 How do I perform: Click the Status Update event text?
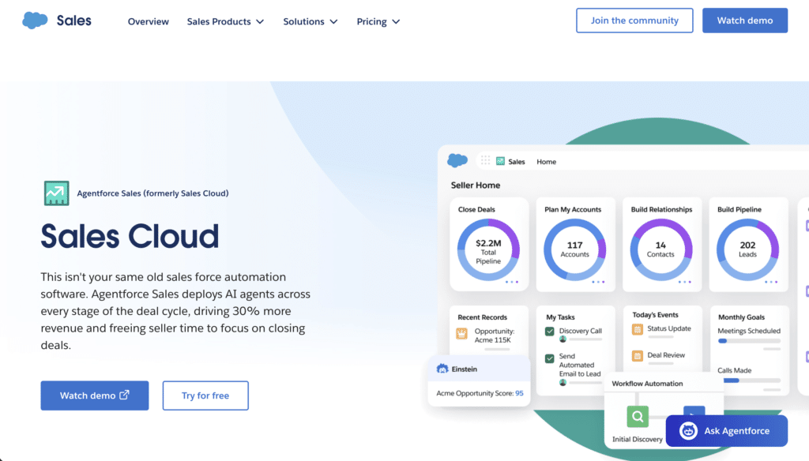pyautogui.click(x=669, y=328)
